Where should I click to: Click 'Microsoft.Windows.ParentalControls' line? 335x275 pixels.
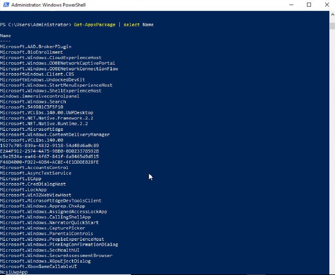tap(47, 234)
